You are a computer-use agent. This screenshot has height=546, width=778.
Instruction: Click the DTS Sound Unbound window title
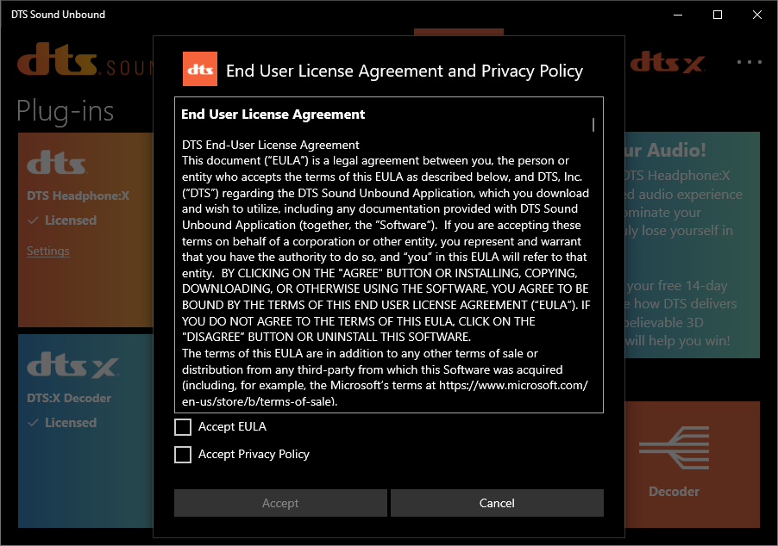pos(58,15)
